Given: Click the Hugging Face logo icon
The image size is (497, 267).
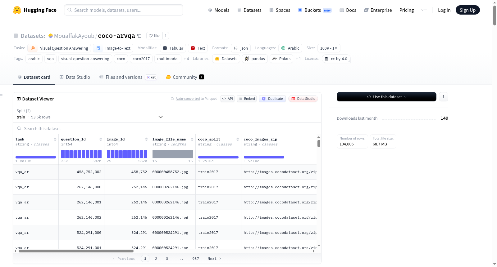Looking at the screenshot, I should click(x=17, y=10).
